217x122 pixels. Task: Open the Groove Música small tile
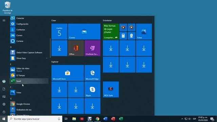click(132, 27)
